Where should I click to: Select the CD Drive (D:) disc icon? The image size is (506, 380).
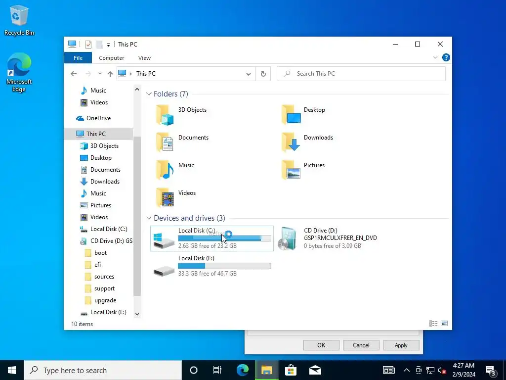pyautogui.click(x=287, y=238)
